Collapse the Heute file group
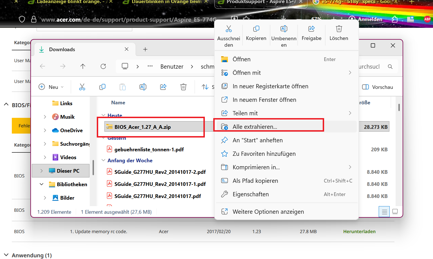The width and height of the screenshot is (433, 259). point(103,115)
